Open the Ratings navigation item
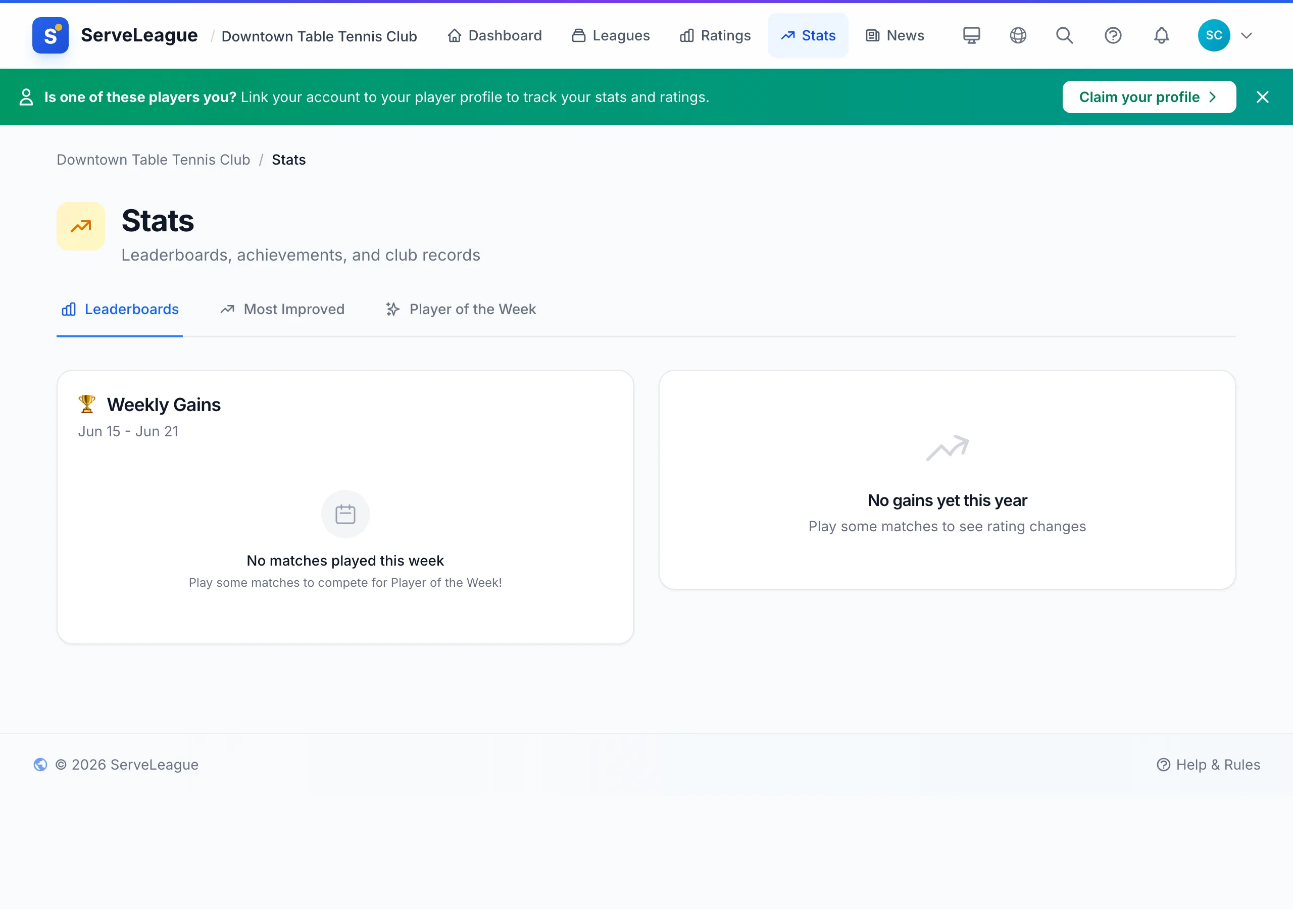The height and width of the screenshot is (909, 1293). pyautogui.click(x=715, y=35)
